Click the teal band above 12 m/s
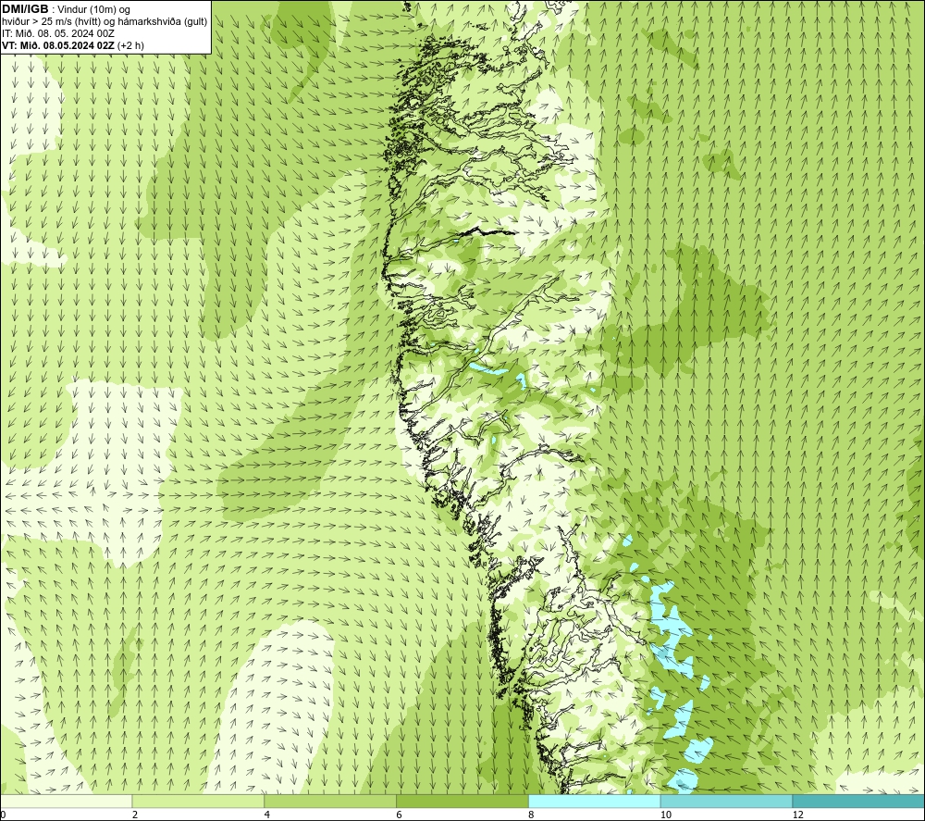The image size is (925, 821). pyautogui.click(x=859, y=801)
